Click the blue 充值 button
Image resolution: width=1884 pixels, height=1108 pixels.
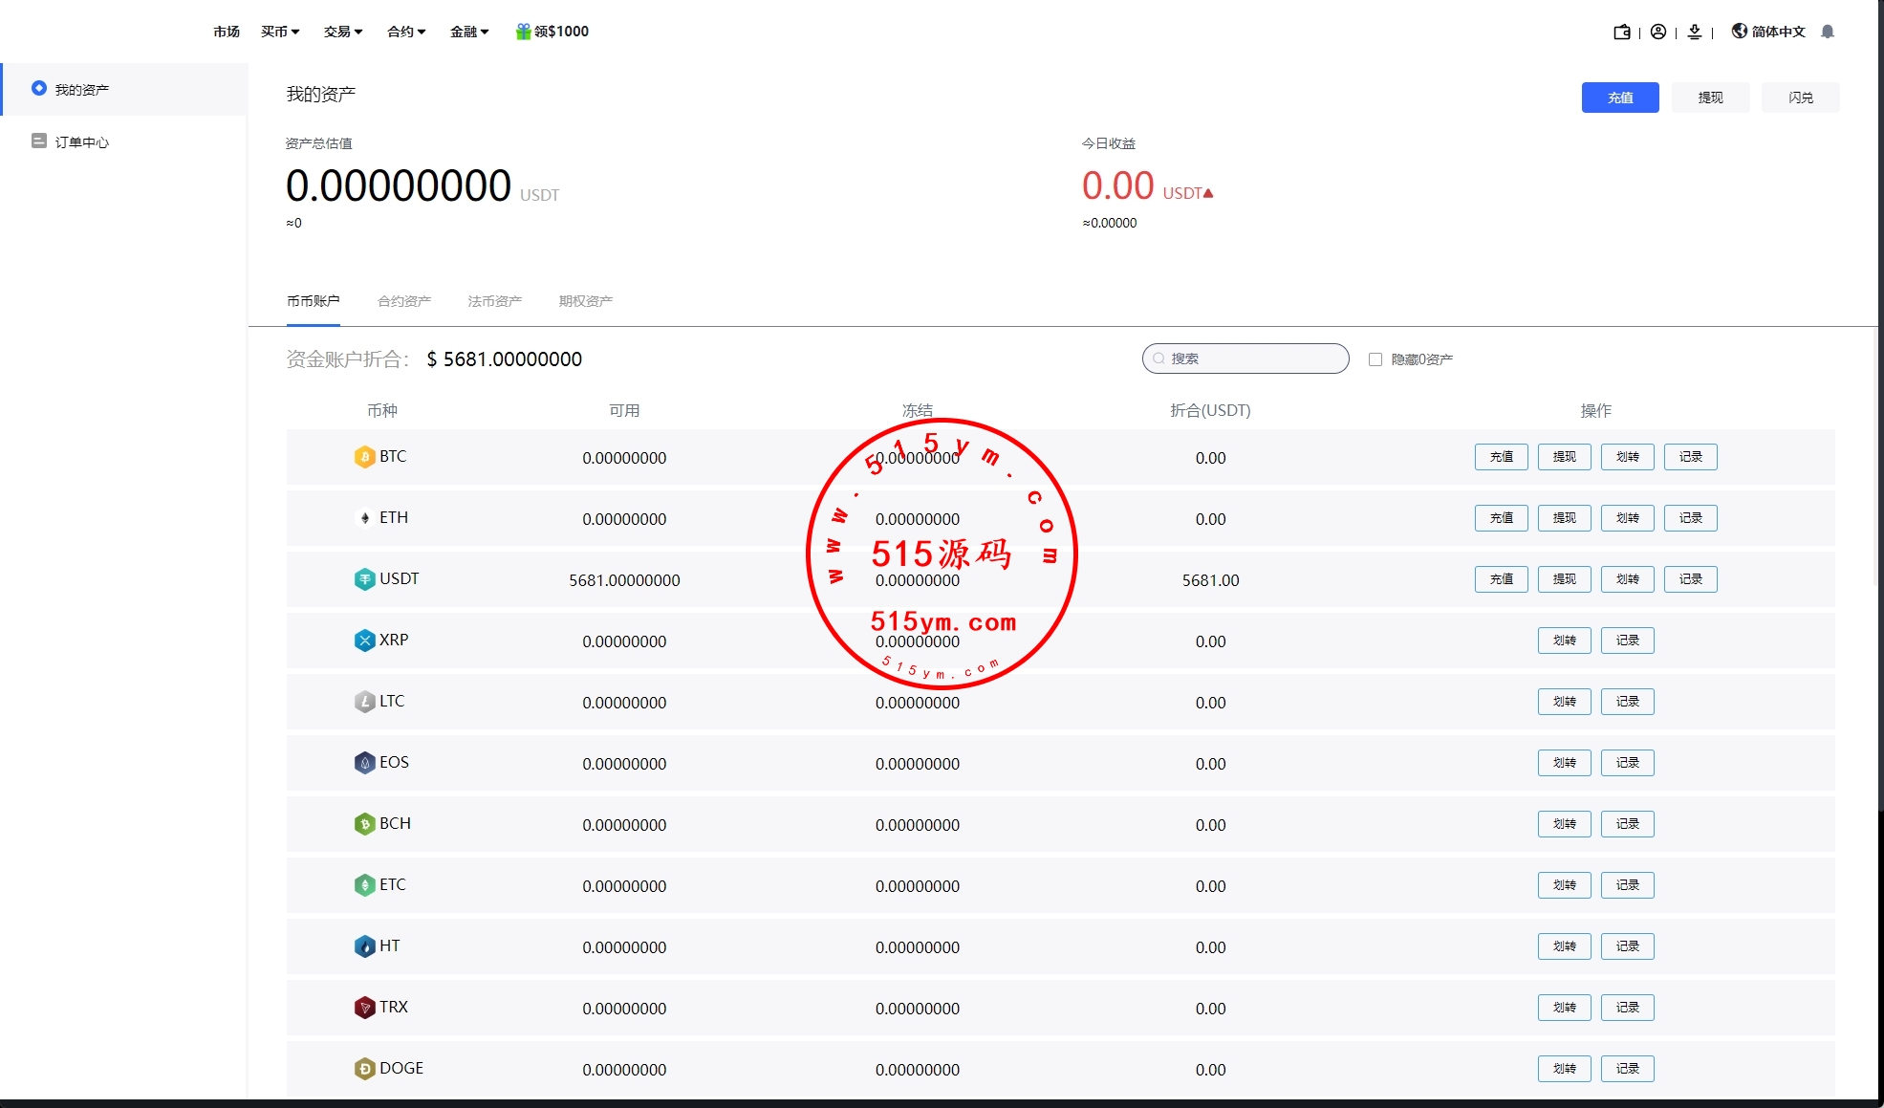tap(1619, 98)
